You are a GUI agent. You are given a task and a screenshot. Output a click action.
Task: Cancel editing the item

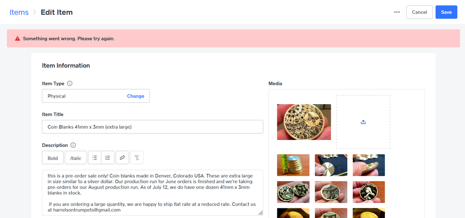click(419, 12)
